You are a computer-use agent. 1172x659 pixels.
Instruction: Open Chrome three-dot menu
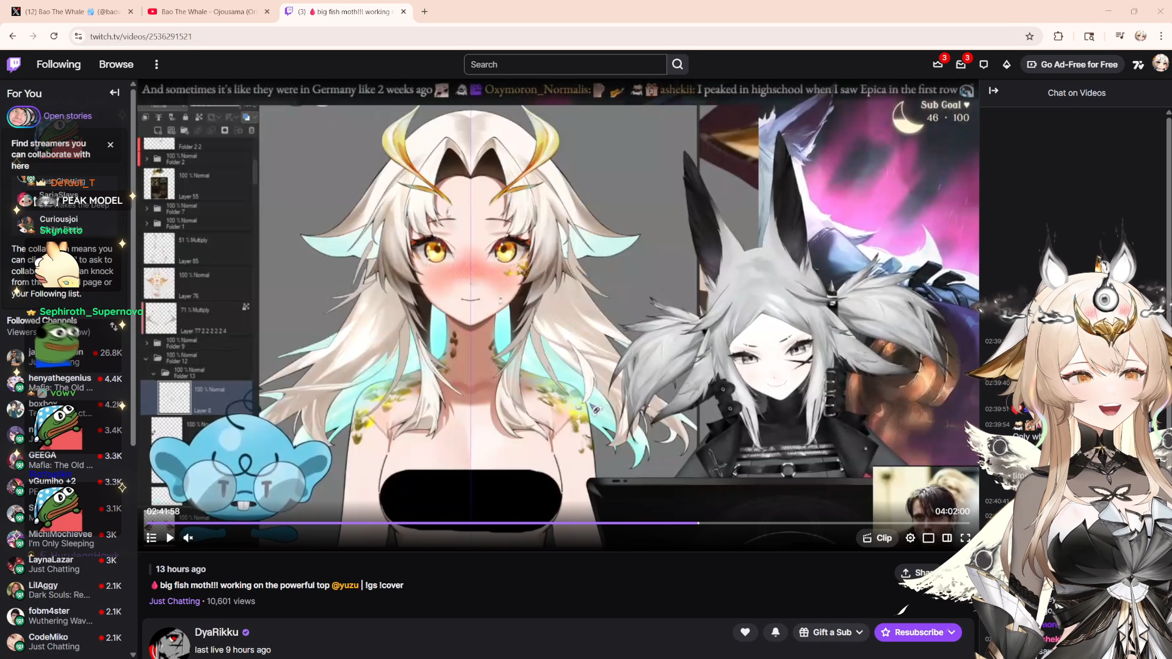(1161, 36)
